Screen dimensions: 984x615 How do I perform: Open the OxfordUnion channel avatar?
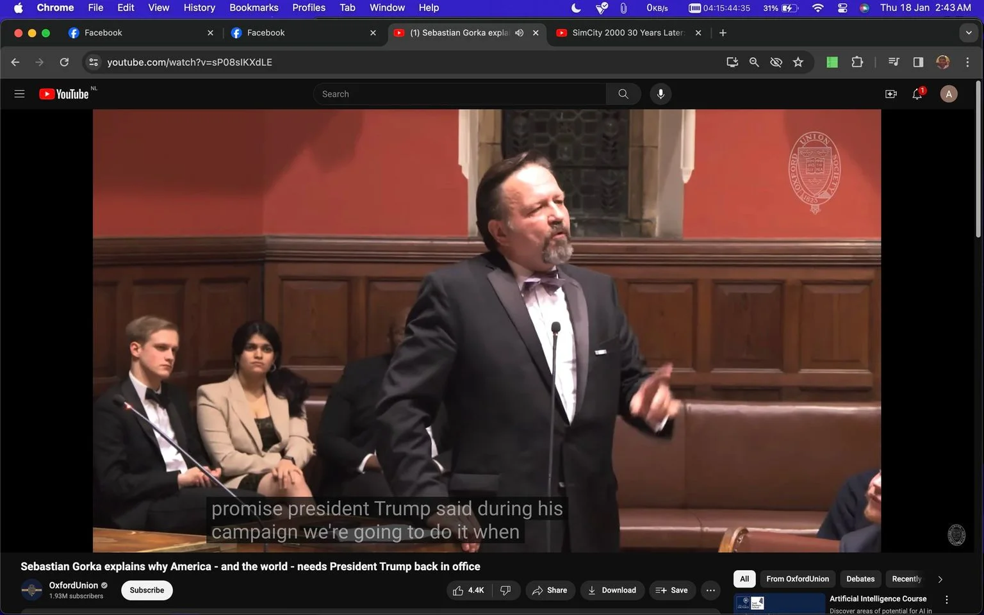click(31, 590)
